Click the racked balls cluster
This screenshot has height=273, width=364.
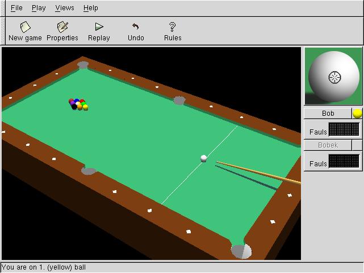tap(78, 104)
